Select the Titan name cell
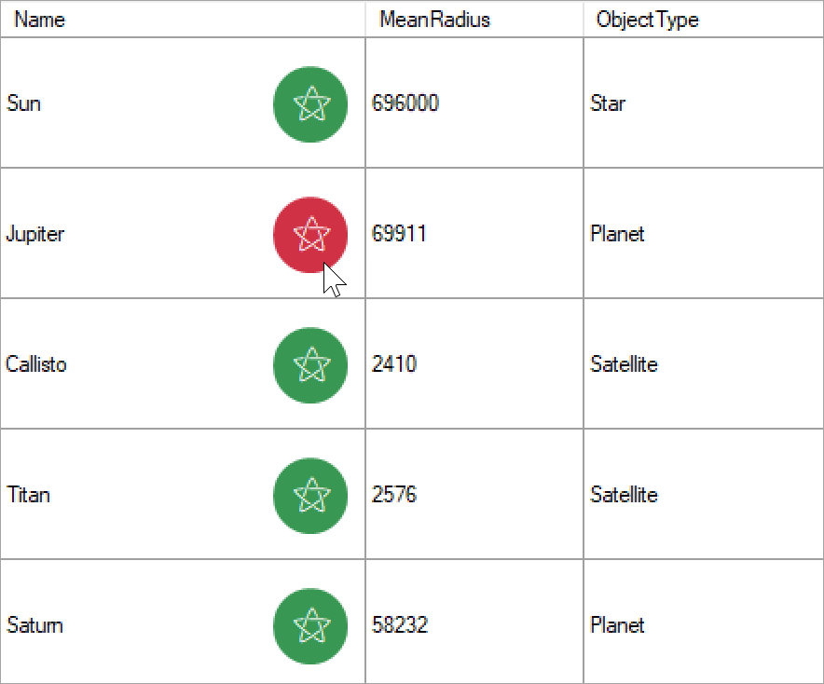Image resolution: width=824 pixels, height=684 pixels. click(28, 495)
